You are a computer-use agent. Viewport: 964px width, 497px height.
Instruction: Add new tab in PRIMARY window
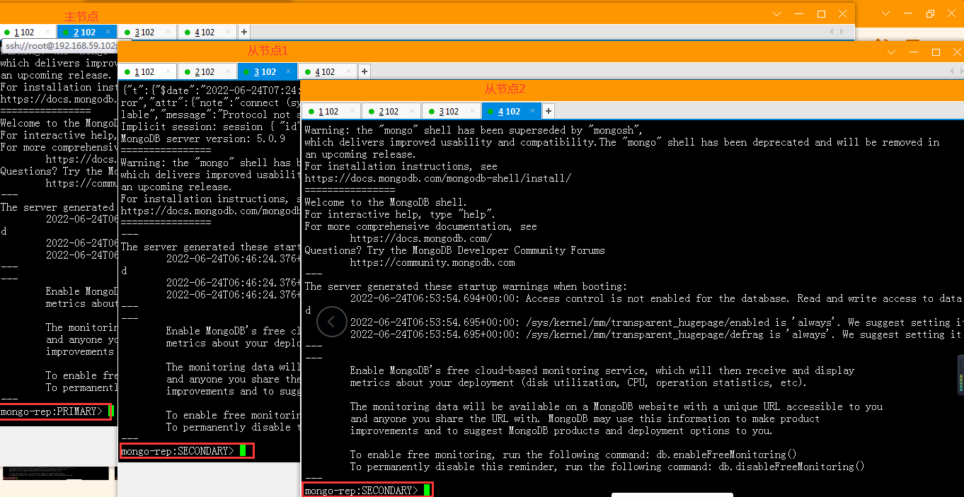pyautogui.click(x=243, y=32)
